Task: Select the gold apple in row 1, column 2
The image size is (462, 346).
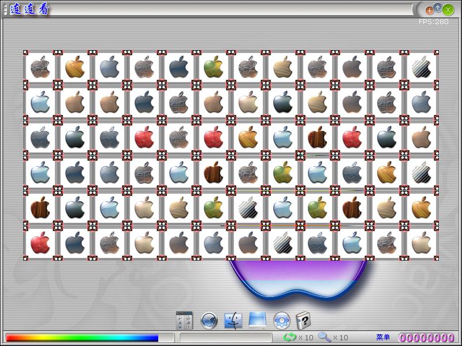Action: tap(75, 67)
